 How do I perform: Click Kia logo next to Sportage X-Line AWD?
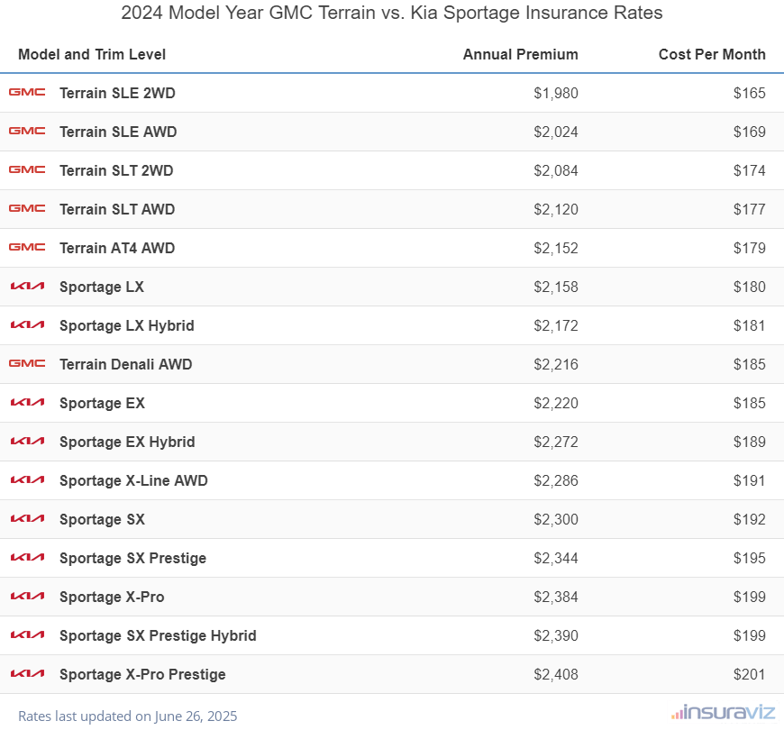click(28, 480)
